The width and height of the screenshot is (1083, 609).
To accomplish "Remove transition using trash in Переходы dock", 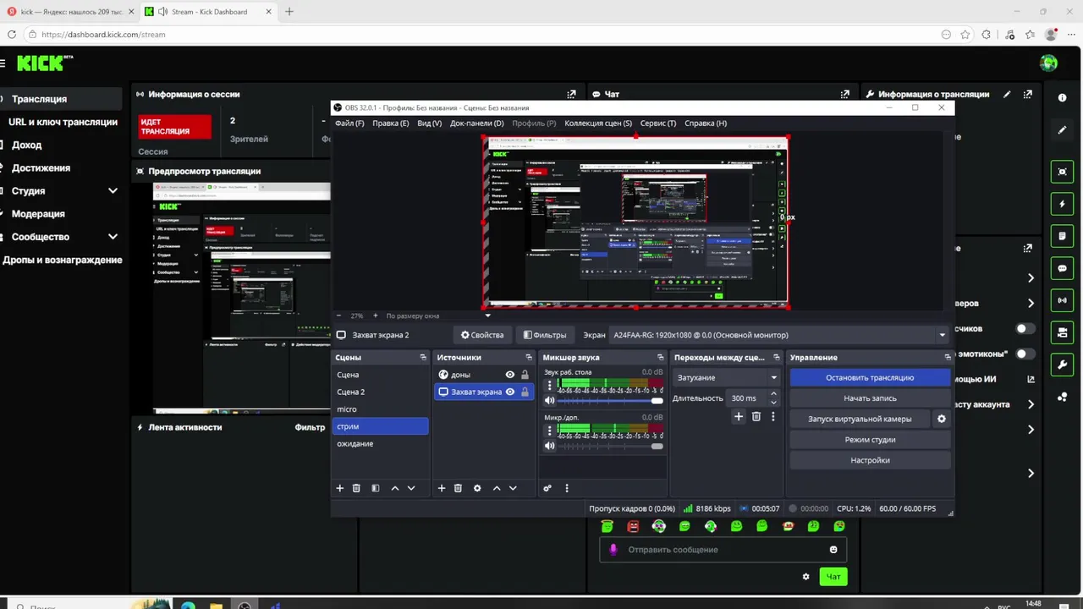I will click(x=756, y=416).
